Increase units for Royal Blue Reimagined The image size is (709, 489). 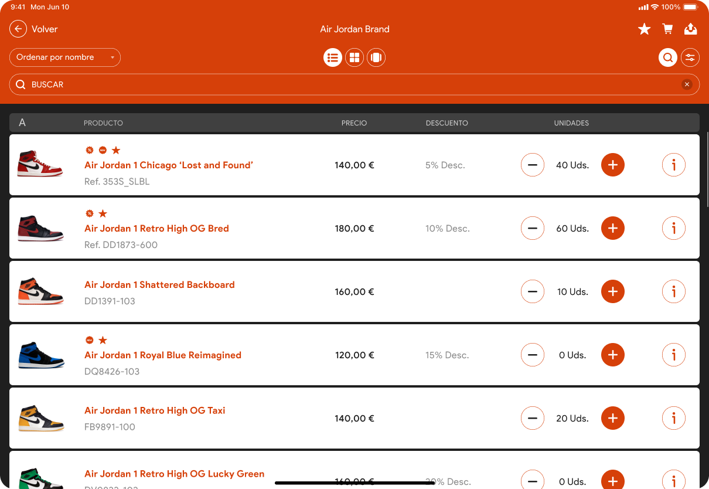tap(613, 355)
